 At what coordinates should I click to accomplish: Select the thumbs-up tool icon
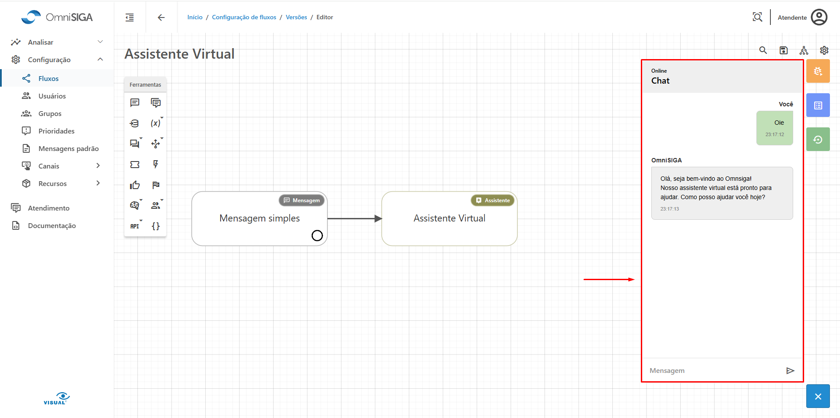pos(135,185)
